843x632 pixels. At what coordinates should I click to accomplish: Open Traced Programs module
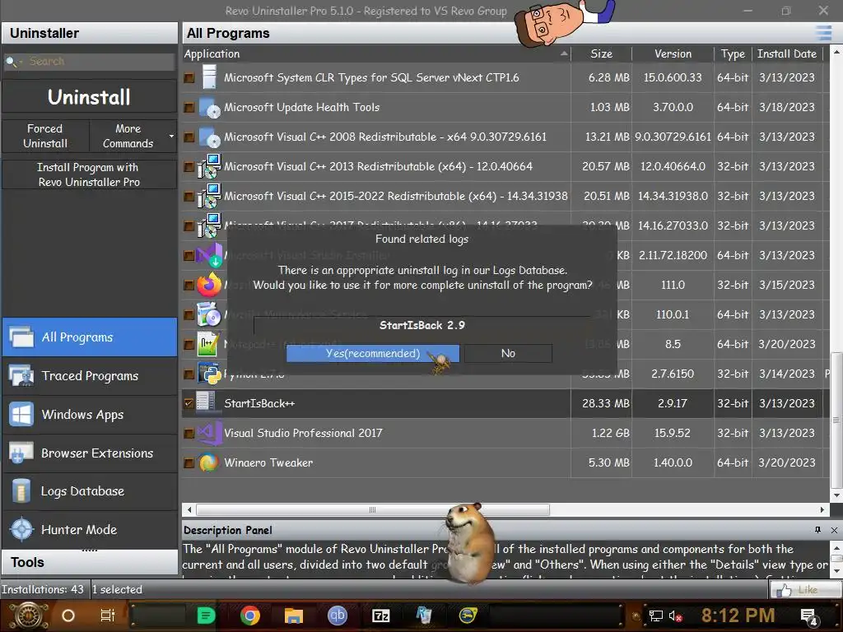pos(90,375)
